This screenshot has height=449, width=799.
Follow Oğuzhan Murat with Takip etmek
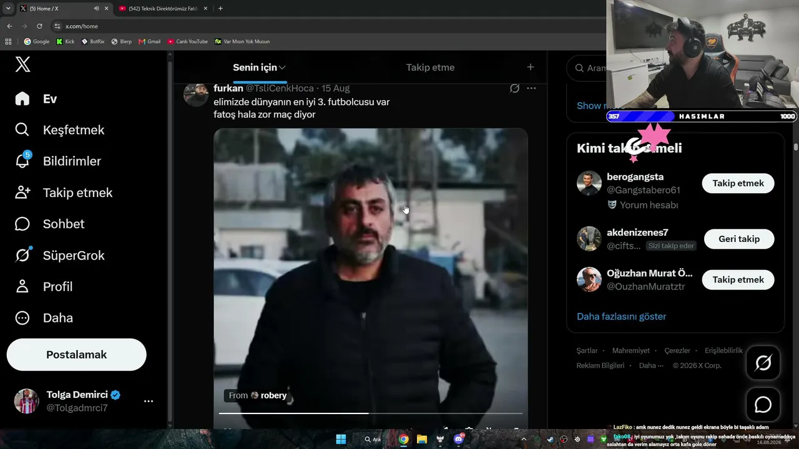738,280
